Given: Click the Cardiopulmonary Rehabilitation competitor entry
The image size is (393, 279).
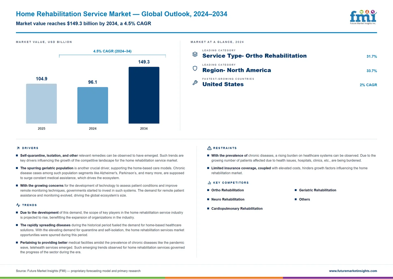Looking at the screenshot, I should tap(237, 208).
